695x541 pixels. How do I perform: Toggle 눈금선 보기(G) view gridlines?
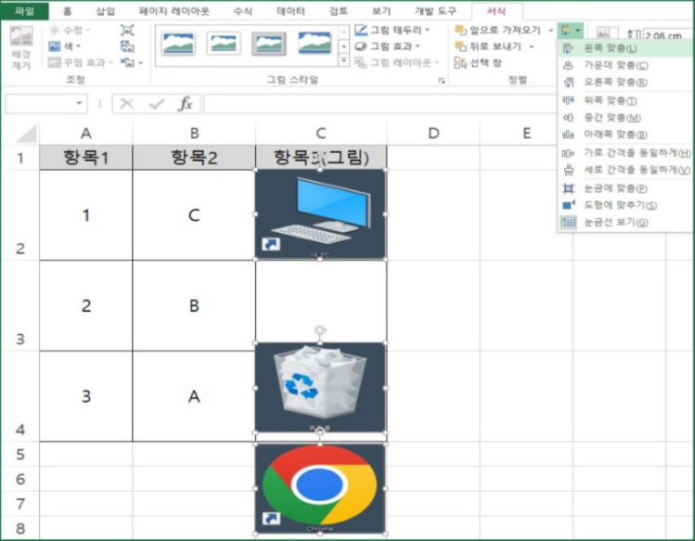pos(624,222)
